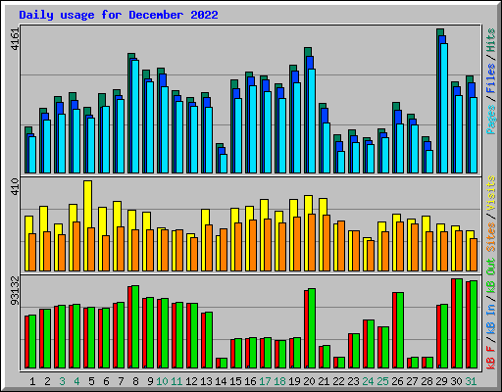
Task: Select the green kB Out bar for day 30
Action: pyautogui.click(x=459, y=323)
